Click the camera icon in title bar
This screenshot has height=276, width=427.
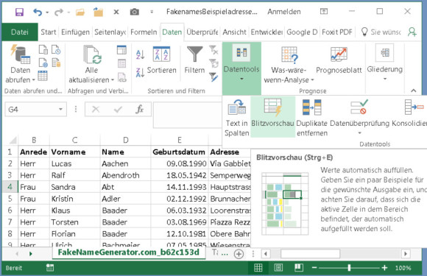pyautogui.click(x=134, y=12)
